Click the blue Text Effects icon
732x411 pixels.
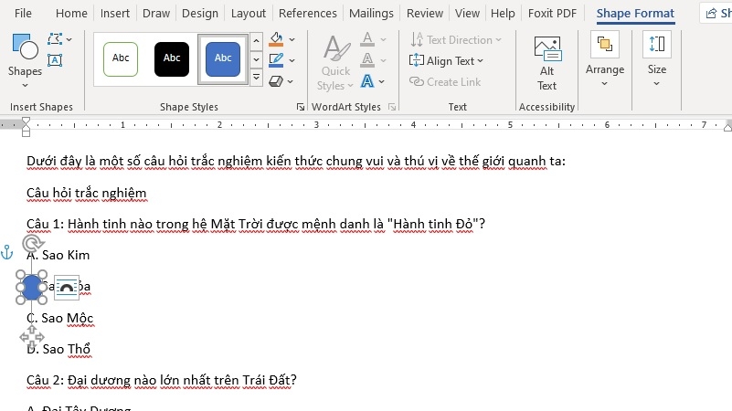point(367,81)
